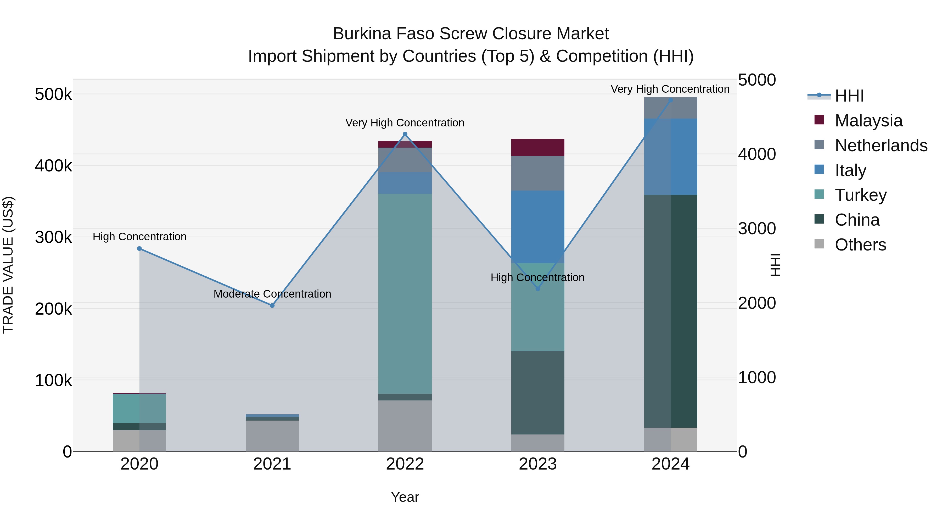Click the 'Very High Concentration' label above 2022
The image size is (942, 530).
tap(405, 123)
